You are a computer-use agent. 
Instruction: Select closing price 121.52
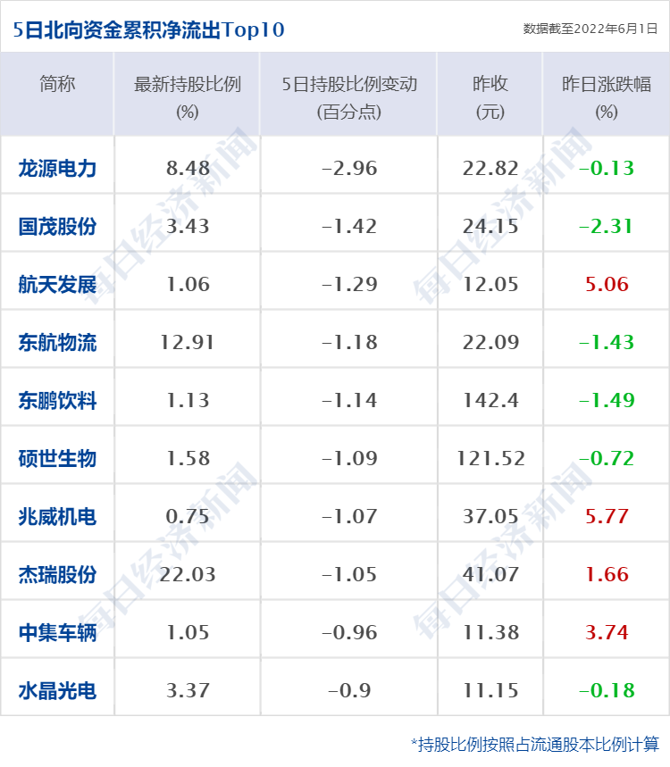490,458
